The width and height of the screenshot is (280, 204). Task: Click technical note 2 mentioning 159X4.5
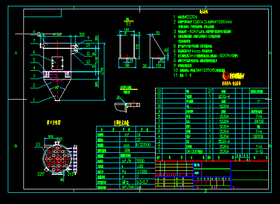point(202,22)
